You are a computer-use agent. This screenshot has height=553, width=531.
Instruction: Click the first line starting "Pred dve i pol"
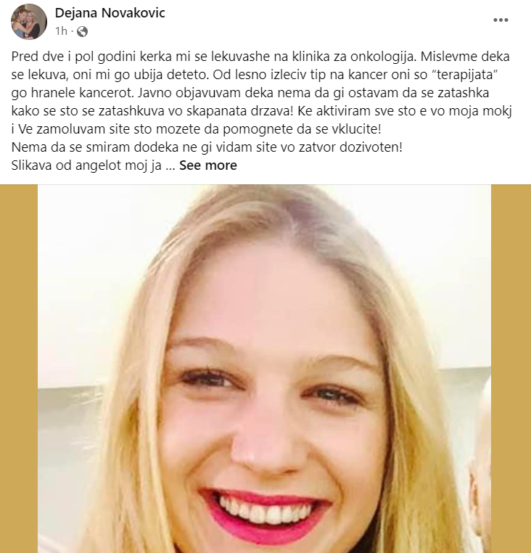tap(260, 57)
